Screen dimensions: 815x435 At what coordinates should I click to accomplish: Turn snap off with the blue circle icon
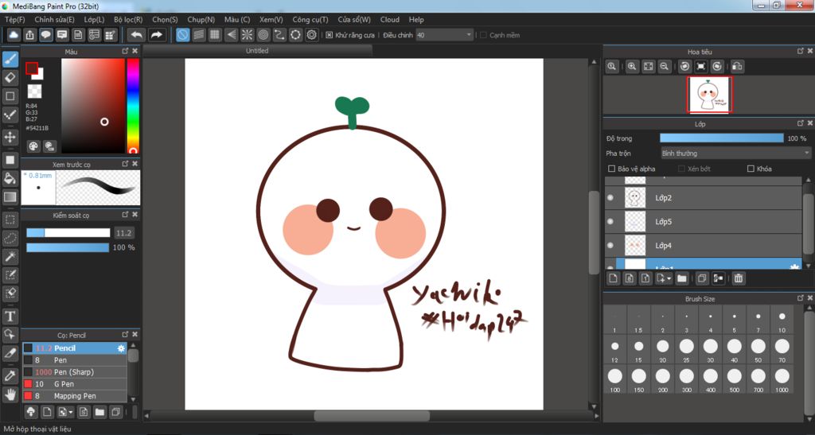182,35
